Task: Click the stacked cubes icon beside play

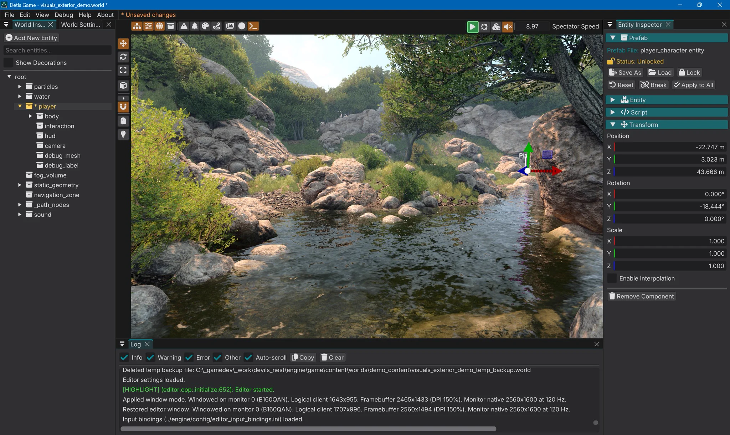Action: tap(496, 26)
